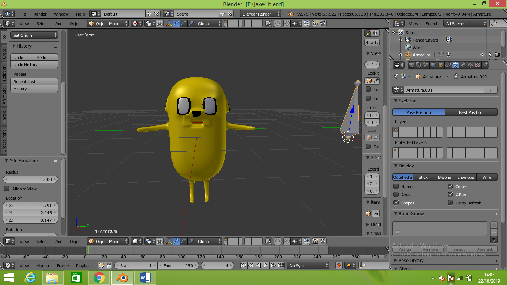Disable the Colors checkbox
The image size is (507, 285).
click(450, 186)
